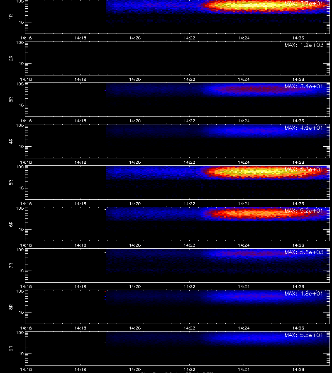Viewport: 332px width, 373px height.
Task: Click the 100 y-axis label of 4R panel
Action: (20, 125)
